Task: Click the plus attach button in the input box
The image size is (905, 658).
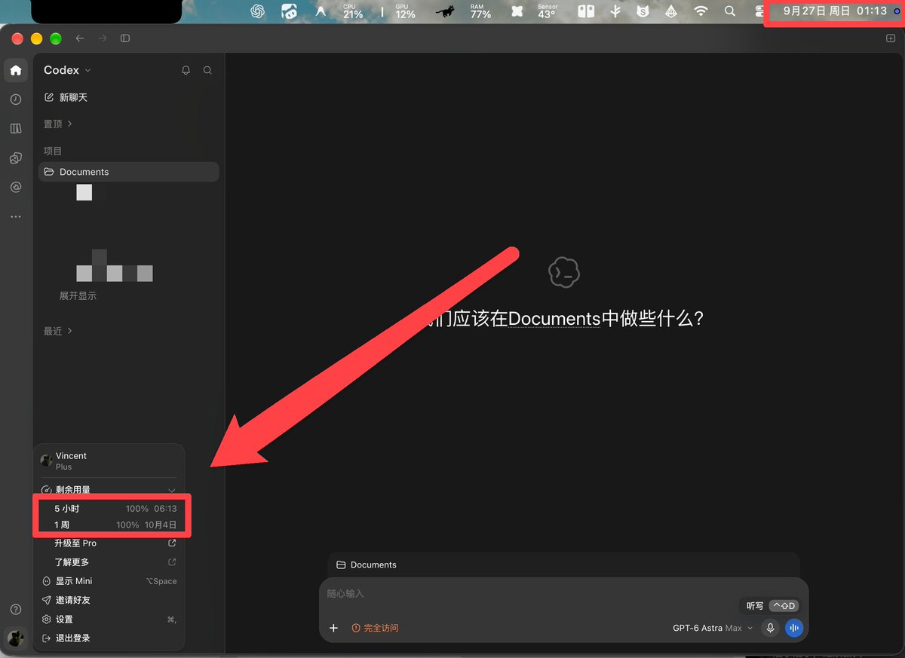Action: [333, 628]
